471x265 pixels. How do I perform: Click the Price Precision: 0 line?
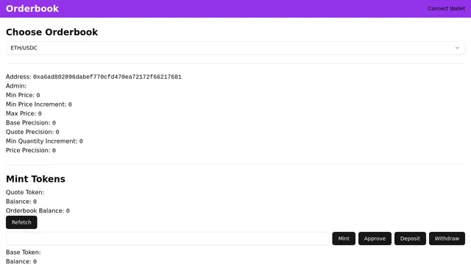pyautogui.click(x=31, y=150)
